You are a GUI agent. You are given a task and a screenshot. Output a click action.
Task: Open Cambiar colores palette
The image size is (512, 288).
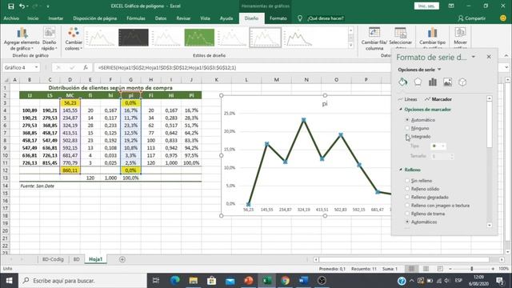tap(74, 39)
